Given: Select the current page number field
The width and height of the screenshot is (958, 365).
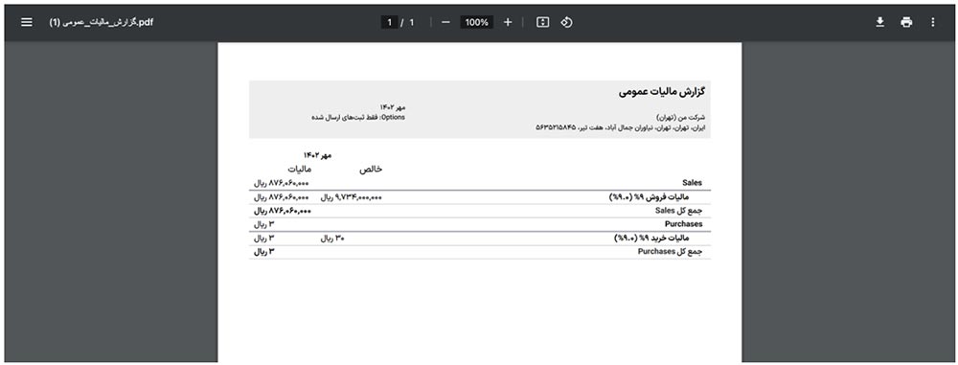Looking at the screenshot, I should pos(389,22).
